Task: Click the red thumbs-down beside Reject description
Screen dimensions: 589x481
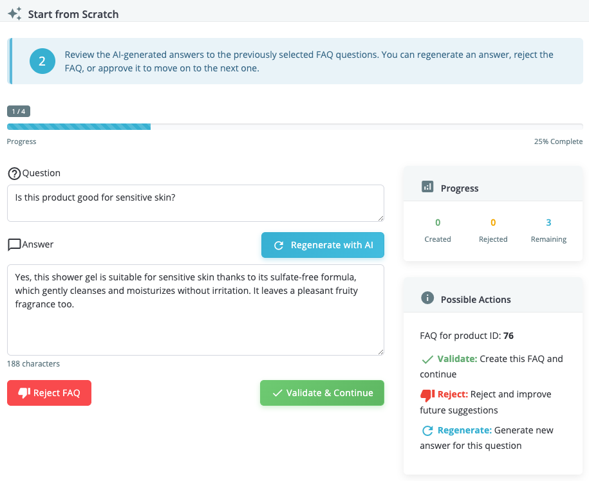Action: tap(427, 394)
